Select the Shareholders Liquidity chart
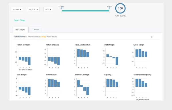 [142, 87]
